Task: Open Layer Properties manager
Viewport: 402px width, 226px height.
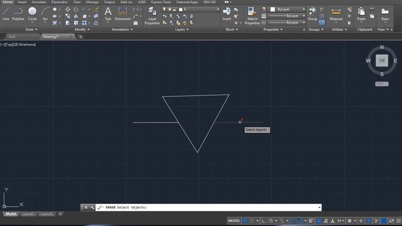Action: 152,16
